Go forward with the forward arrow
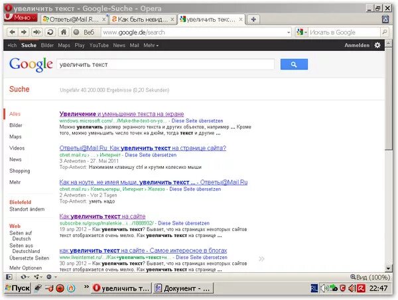Viewport: 398px width, 300px height. click(24, 32)
